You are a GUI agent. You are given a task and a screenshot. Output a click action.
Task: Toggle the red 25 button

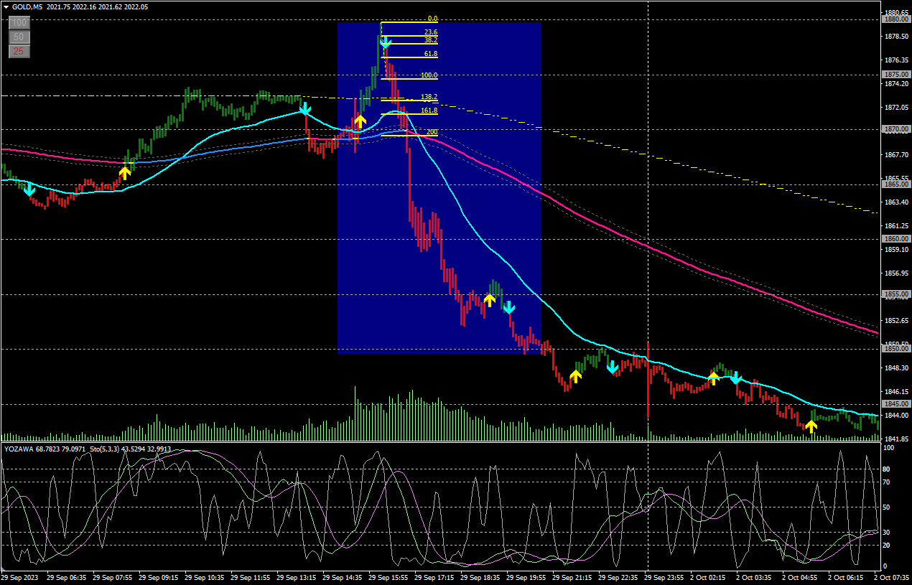click(19, 51)
